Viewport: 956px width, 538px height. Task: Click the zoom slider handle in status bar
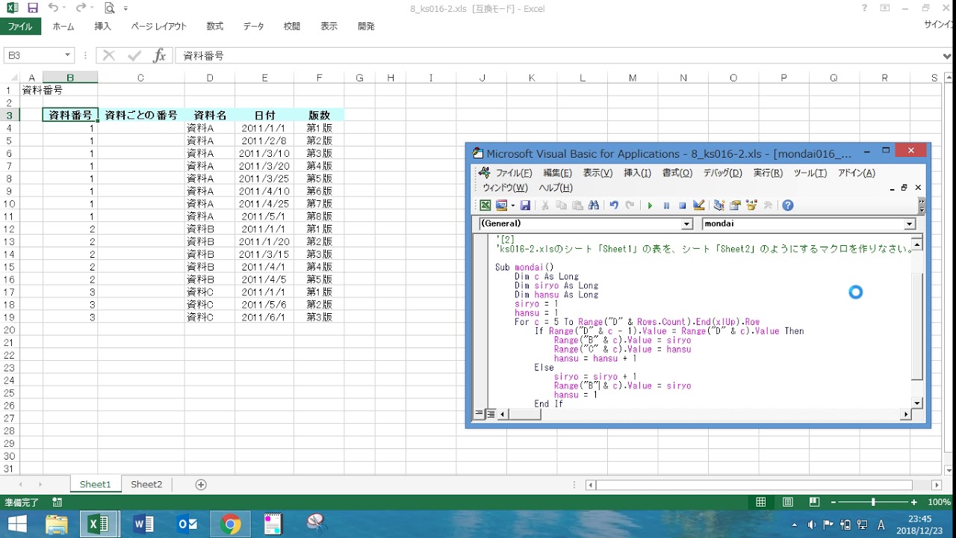coord(872,502)
